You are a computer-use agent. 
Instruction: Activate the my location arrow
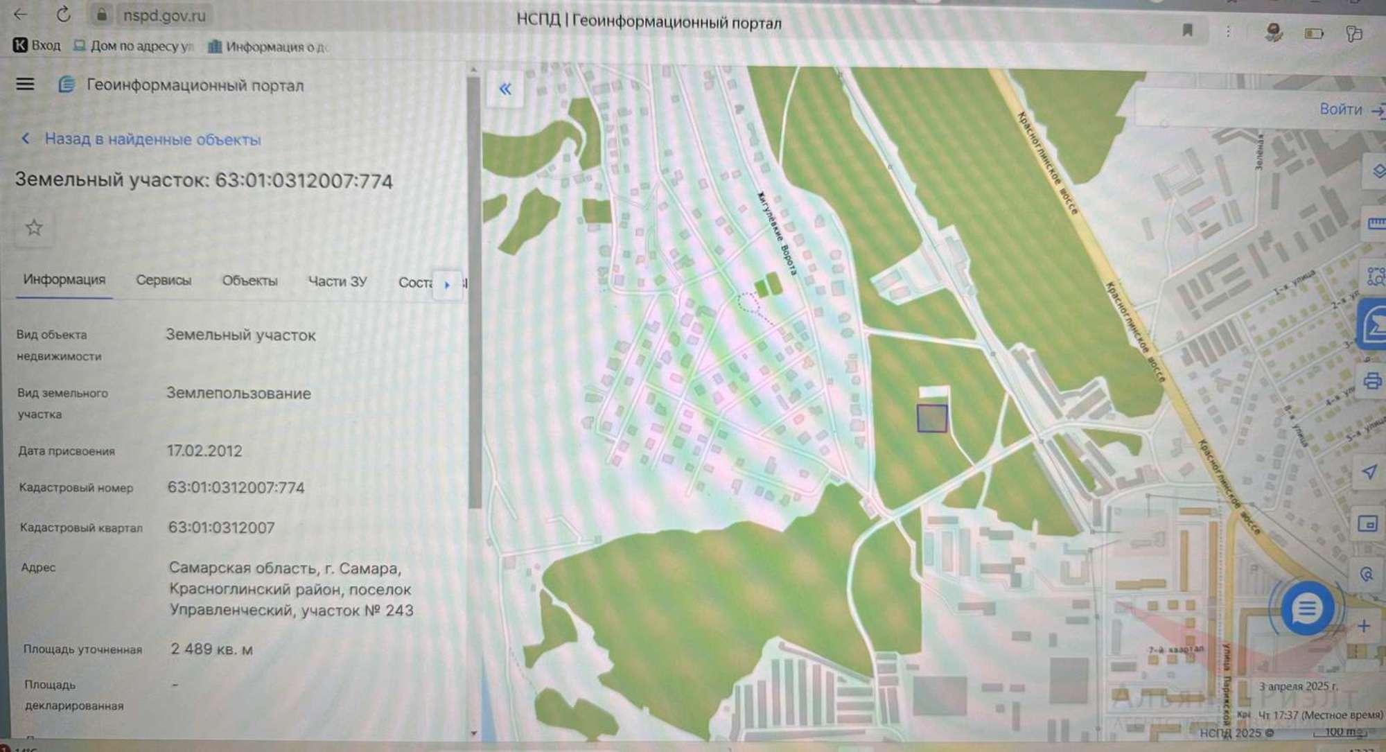pyautogui.click(x=1369, y=472)
